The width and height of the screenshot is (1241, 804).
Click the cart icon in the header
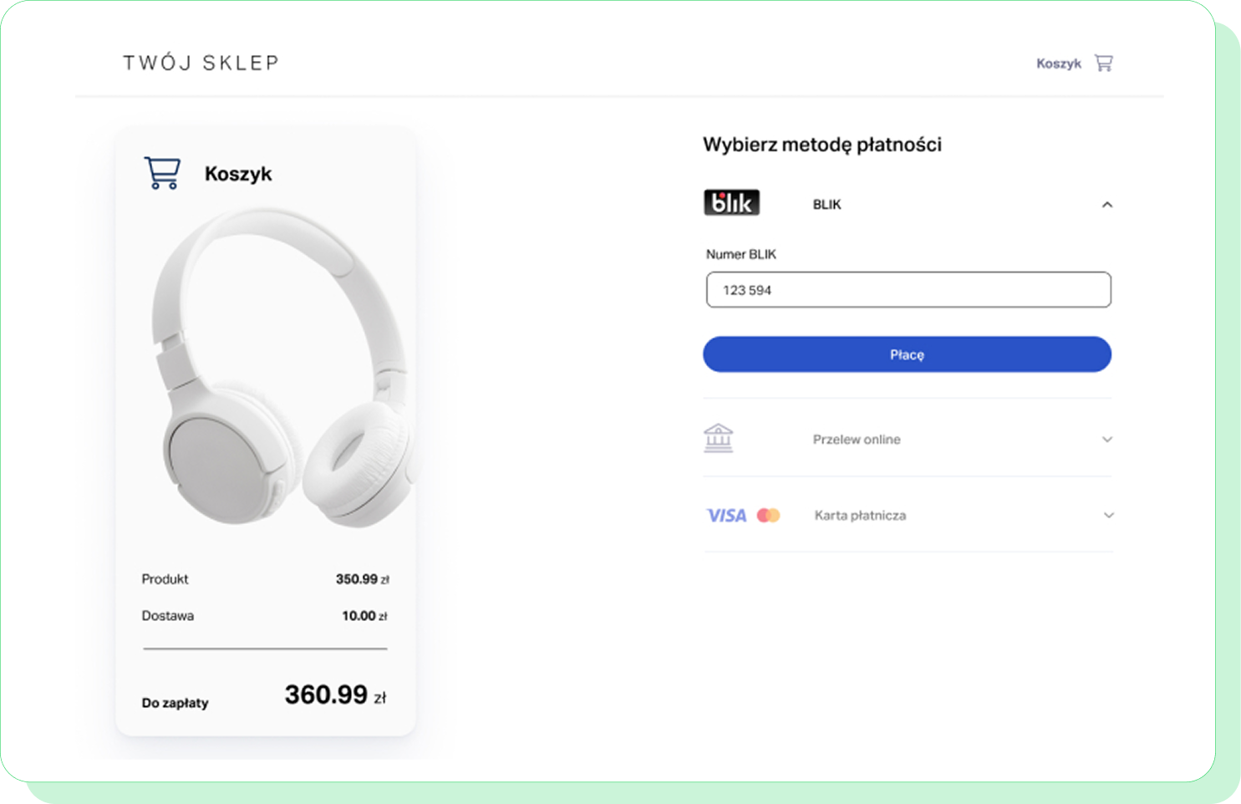(1104, 64)
